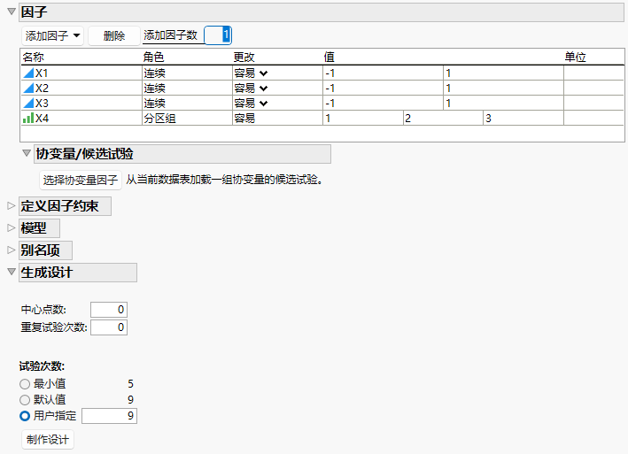Click level value 1 of X4
Viewport: 628px width, 454px height.
pyautogui.click(x=363, y=118)
